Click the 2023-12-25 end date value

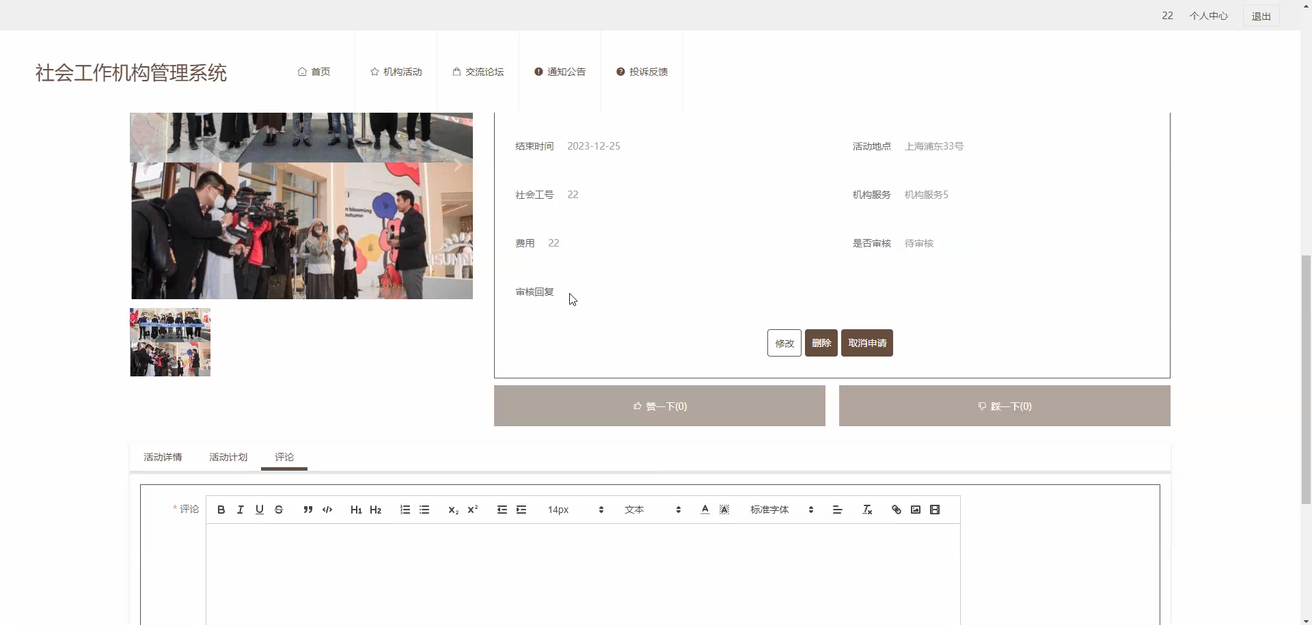(x=594, y=146)
